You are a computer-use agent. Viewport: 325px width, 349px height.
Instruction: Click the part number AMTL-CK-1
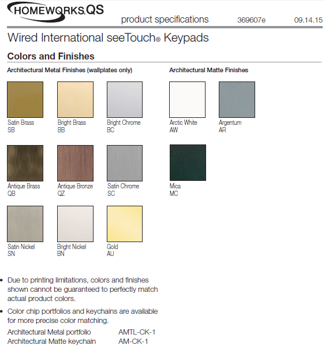pyautogui.click(x=137, y=332)
